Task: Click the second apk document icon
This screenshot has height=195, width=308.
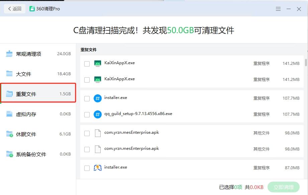Action: (x=98, y=149)
